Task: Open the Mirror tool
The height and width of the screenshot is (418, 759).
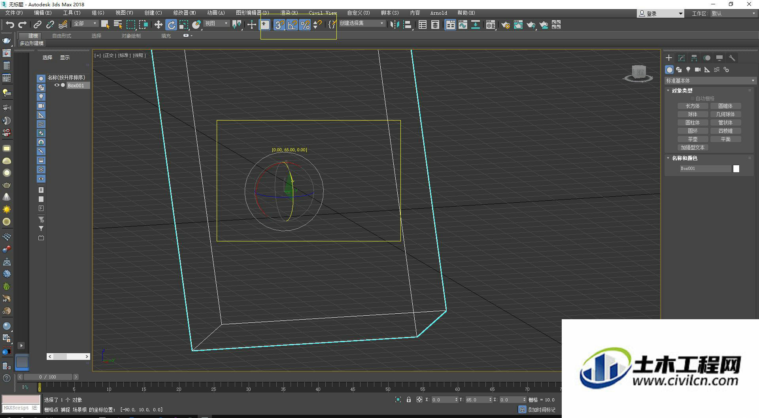Action: pos(395,25)
